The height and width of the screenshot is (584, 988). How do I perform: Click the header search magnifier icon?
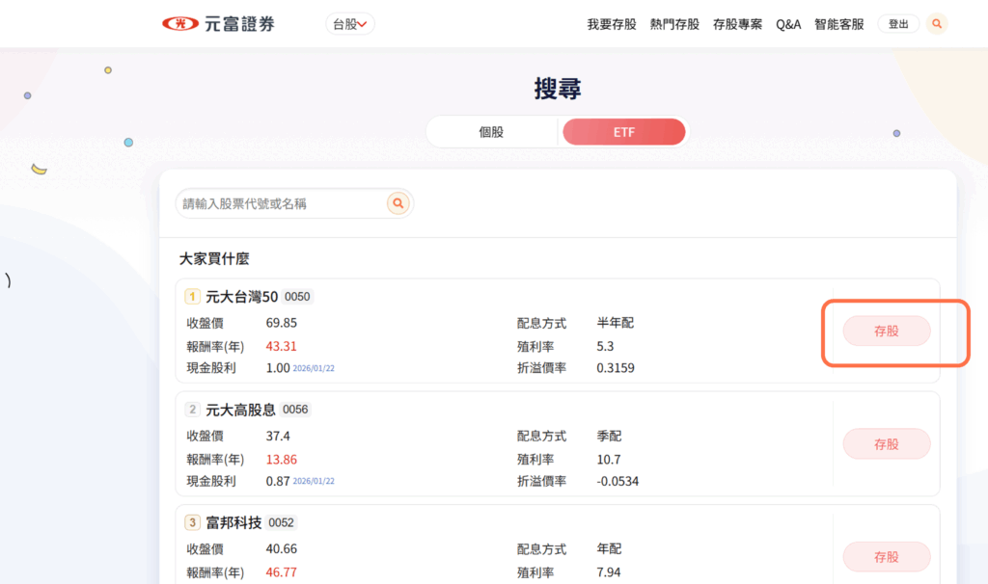pos(937,24)
